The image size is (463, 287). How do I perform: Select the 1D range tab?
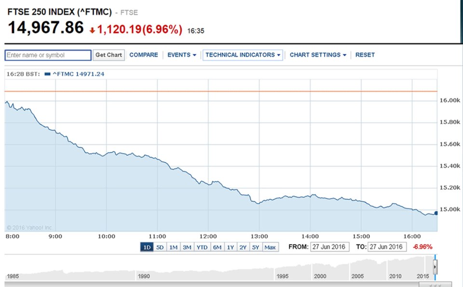147,247
